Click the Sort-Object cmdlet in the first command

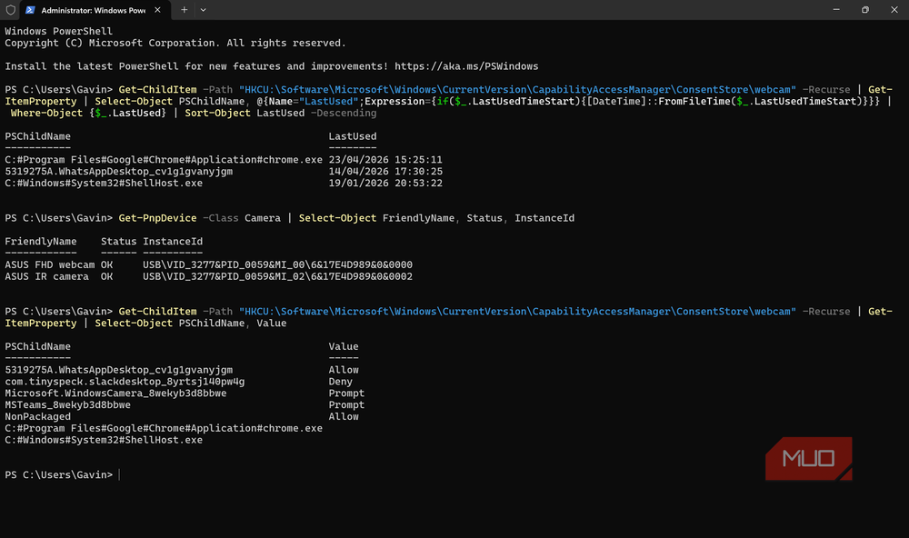point(218,113)
